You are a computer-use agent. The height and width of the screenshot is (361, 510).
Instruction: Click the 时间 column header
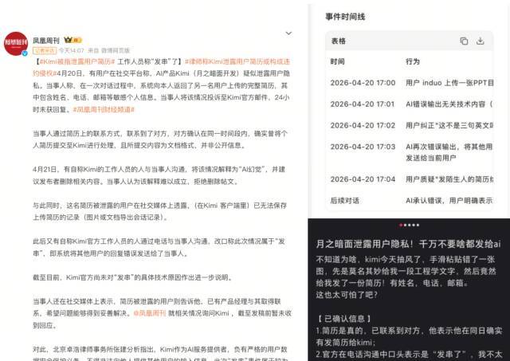tap(338, 61)
